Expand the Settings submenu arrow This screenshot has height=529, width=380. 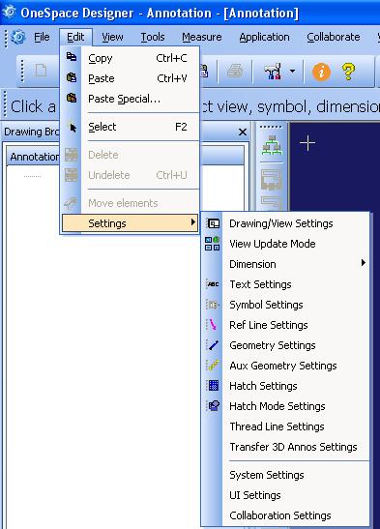[192, 222]
